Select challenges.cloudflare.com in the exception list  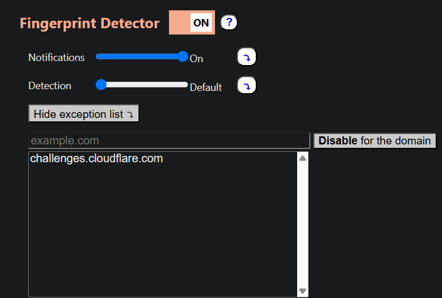coord(97,158)
